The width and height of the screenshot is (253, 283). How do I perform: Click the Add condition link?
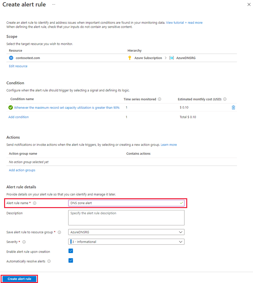[19, 117]
